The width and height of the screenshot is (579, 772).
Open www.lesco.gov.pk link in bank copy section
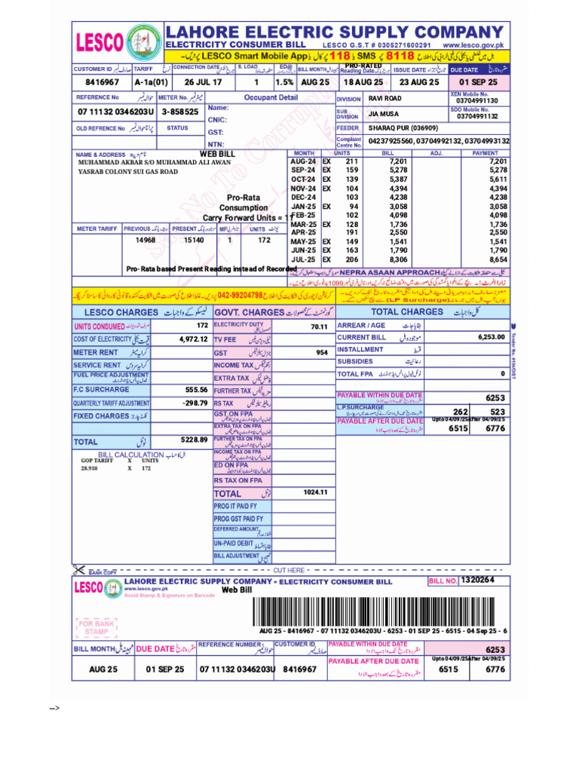(146, 588)
